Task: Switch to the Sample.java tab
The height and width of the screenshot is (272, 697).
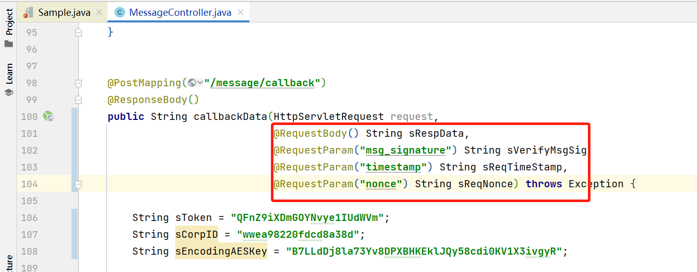Action: [64, 12]
